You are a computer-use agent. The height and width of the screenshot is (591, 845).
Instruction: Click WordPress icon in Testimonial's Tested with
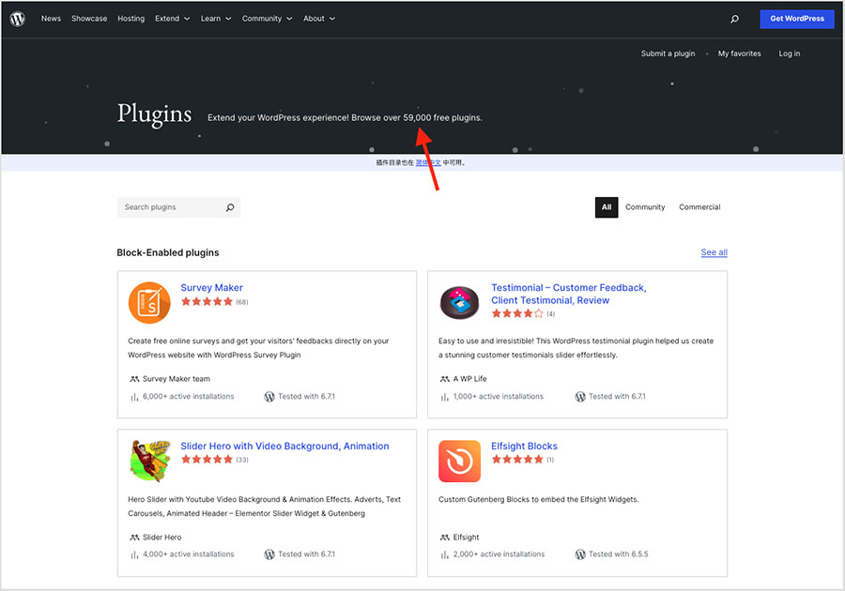(580, 397)
